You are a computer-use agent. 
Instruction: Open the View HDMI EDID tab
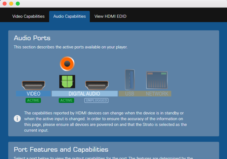110,16
